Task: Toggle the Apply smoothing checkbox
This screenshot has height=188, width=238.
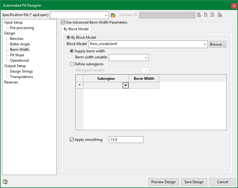Action: click(72, 140)
